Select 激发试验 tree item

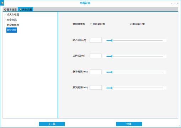click(12, 30)
